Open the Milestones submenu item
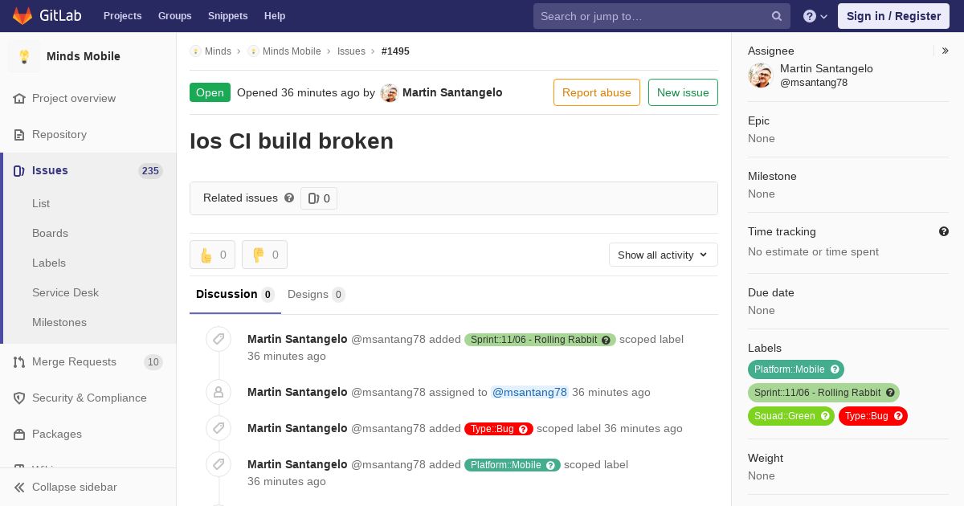This screenshot has width=964, height=506. coord(59,322)
